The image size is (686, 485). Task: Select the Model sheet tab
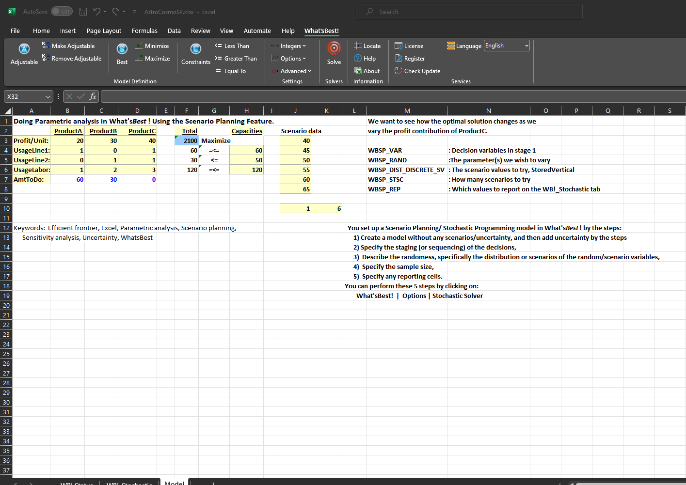(174, 482)
